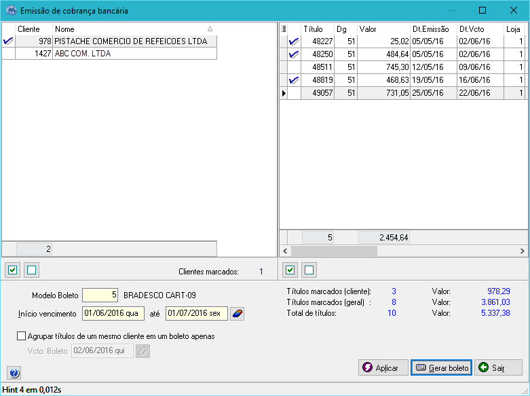Open the grid column menu icon beside Título
This screenshot has height=396, width=530.
284,29
